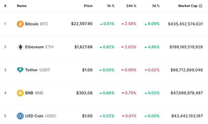208x124 pixels.
Task: Click the Ethereum logo icon
Action: coord(20,47)
